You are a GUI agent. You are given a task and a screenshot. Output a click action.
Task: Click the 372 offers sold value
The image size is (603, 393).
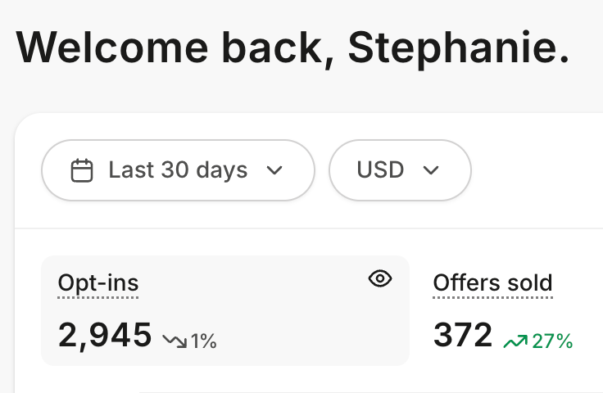click(463, 335)
